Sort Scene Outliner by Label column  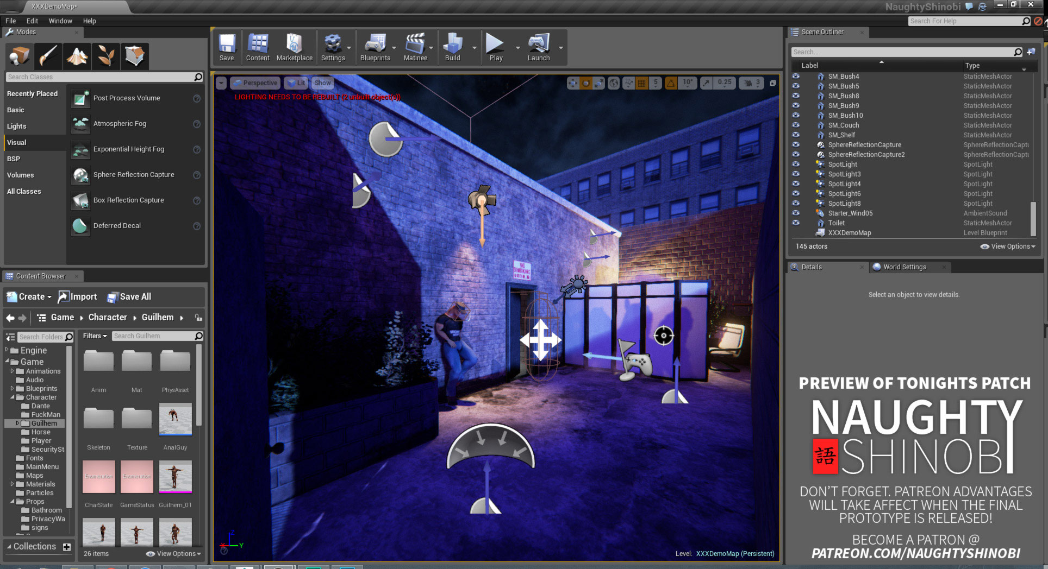[x=809, y=66]
